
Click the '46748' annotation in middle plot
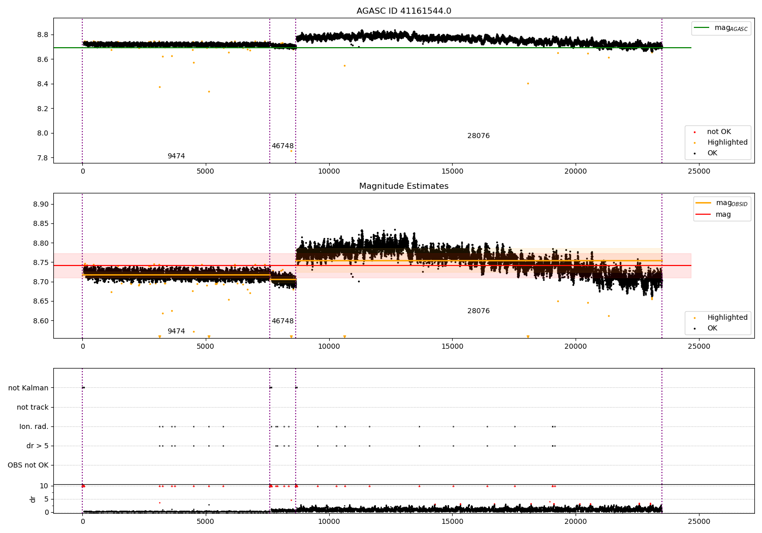[282, 321]
